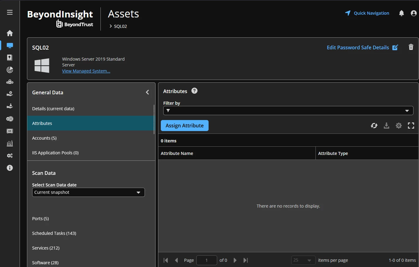Go to previous page of attributes
Image resolution: width=419 pixels, height=267 pixels.
click(x=176, y=260)
